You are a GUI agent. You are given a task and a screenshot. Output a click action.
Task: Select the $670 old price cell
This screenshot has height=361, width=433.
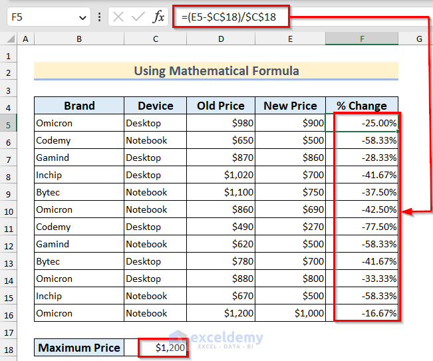[x=221, y=296]
